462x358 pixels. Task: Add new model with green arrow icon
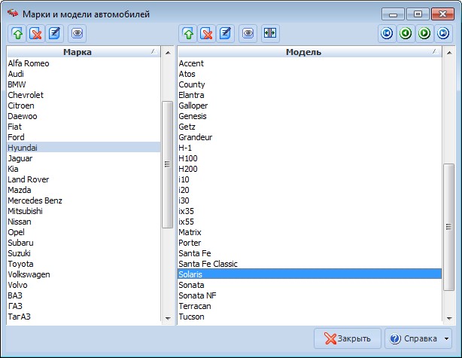188,33
